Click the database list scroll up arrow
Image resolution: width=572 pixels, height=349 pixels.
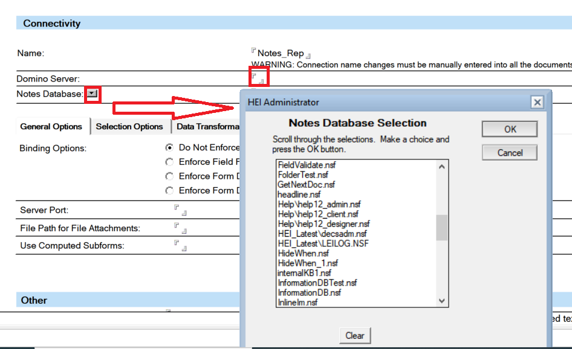point(442,167)
